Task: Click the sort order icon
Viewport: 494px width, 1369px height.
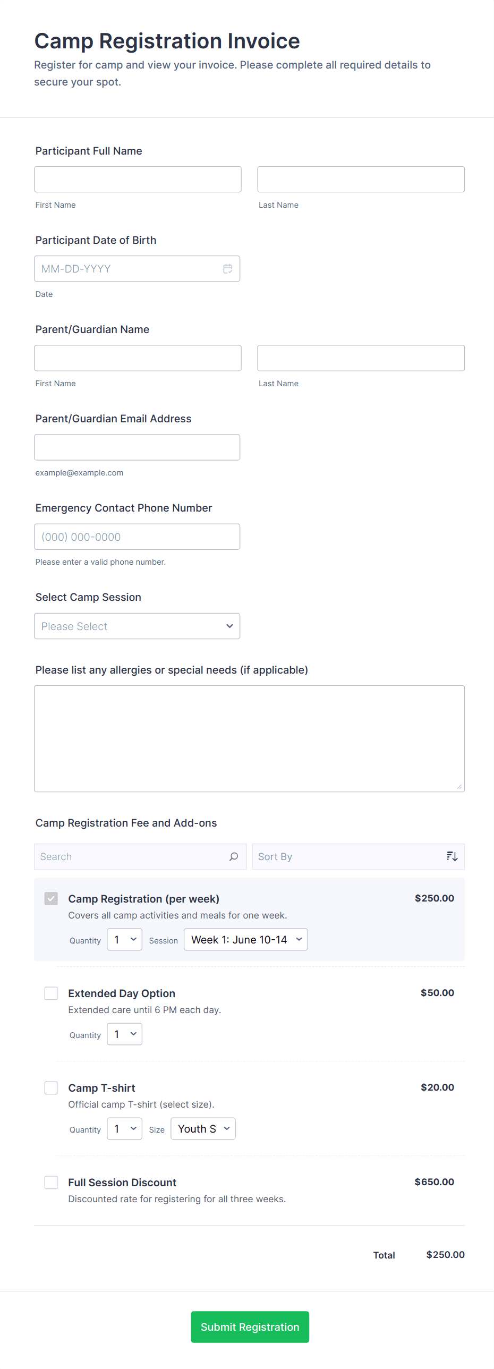Action: pyautogui.click(x=452, y=856)
